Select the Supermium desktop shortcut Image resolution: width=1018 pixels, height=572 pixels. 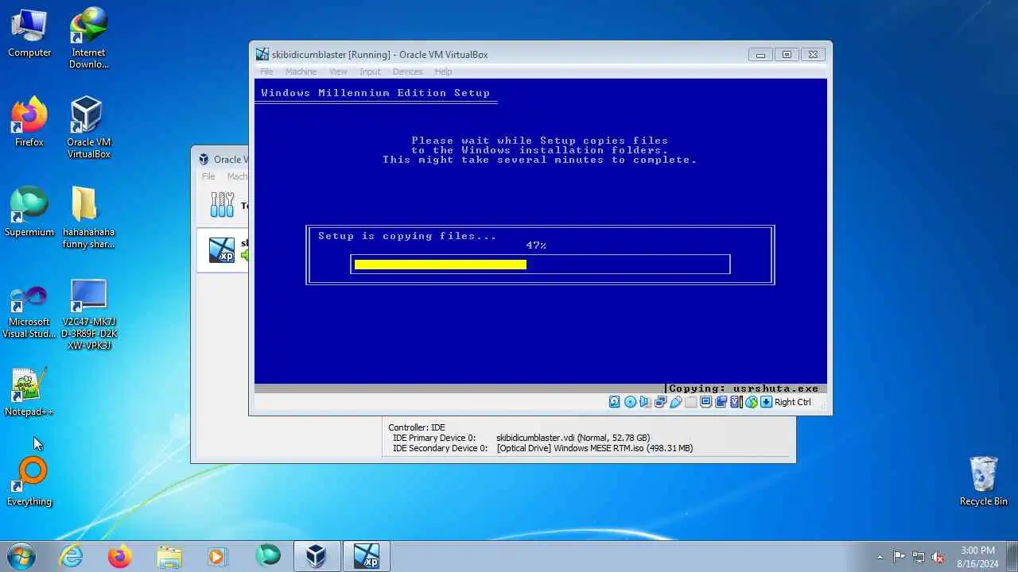pos(29,212)
